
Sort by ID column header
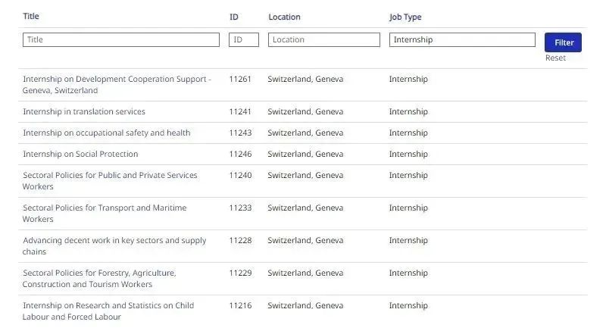(x=234, y=17)
